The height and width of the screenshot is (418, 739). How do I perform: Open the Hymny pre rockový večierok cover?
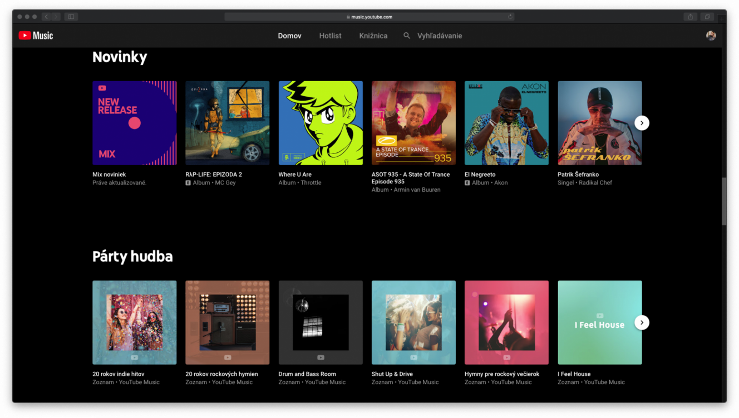506,322
